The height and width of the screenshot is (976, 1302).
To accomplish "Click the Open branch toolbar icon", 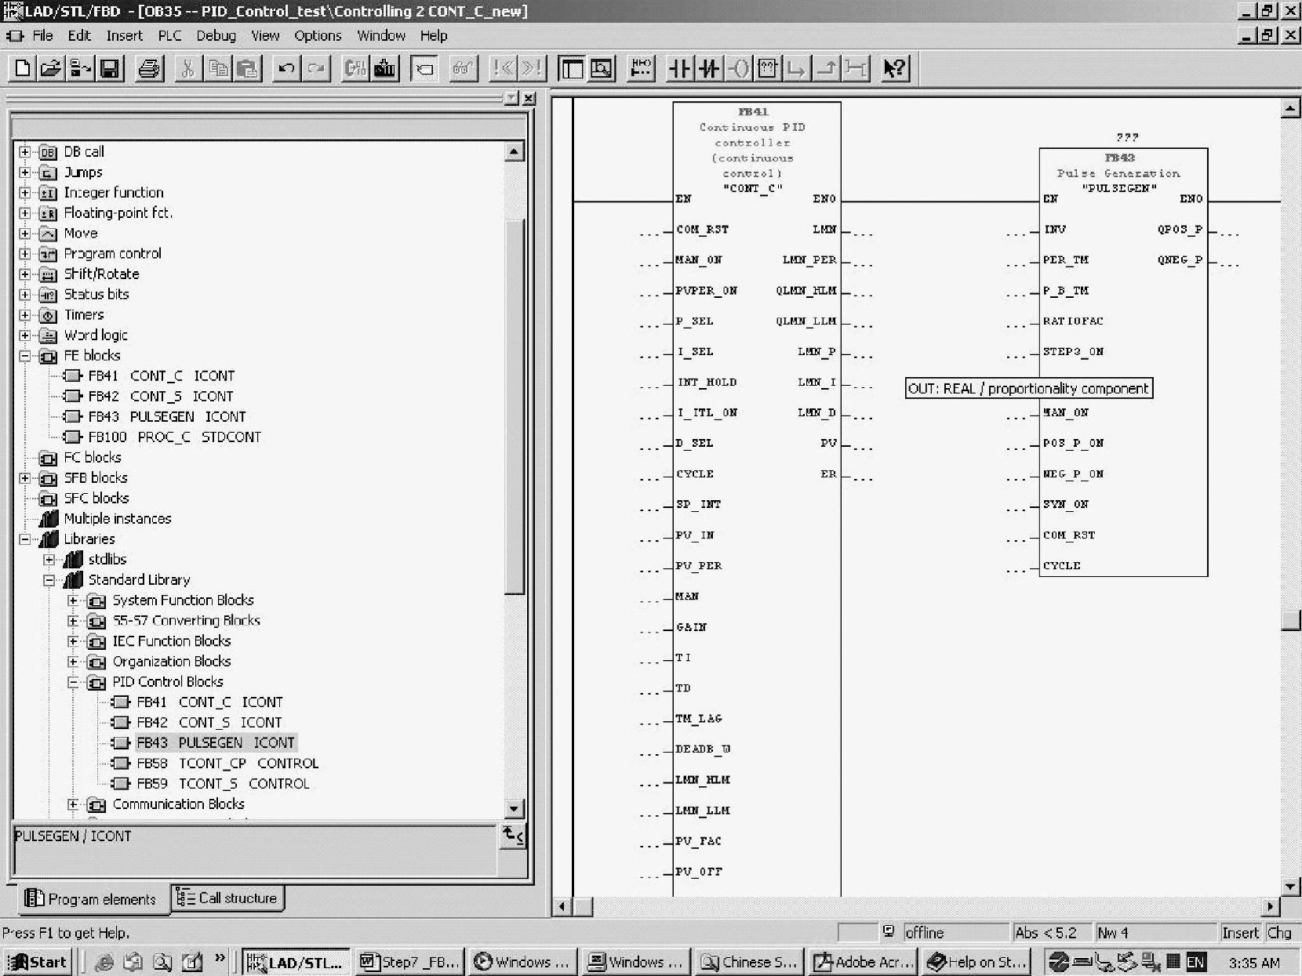I will click(797, 69).
